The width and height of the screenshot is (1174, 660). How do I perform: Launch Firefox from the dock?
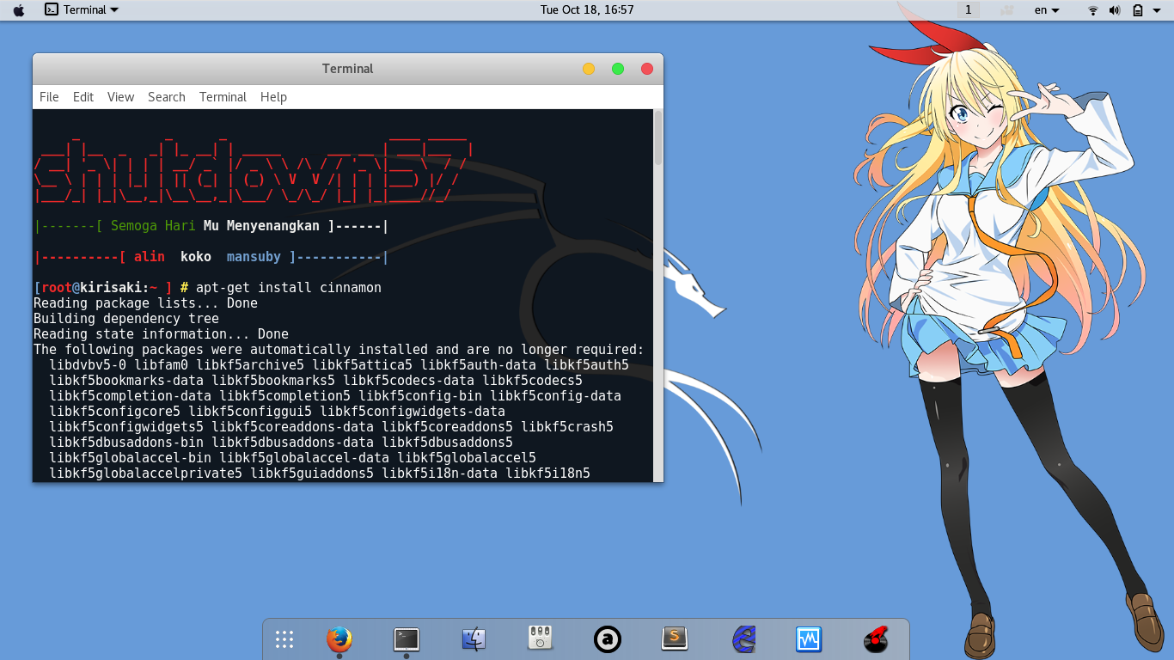tap(339, 639)
